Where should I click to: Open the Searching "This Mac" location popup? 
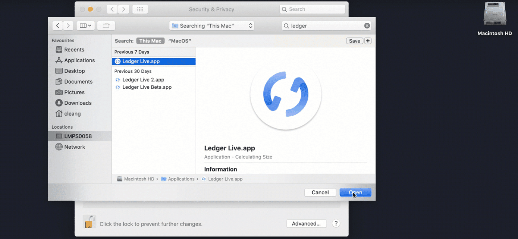[212, 26]
